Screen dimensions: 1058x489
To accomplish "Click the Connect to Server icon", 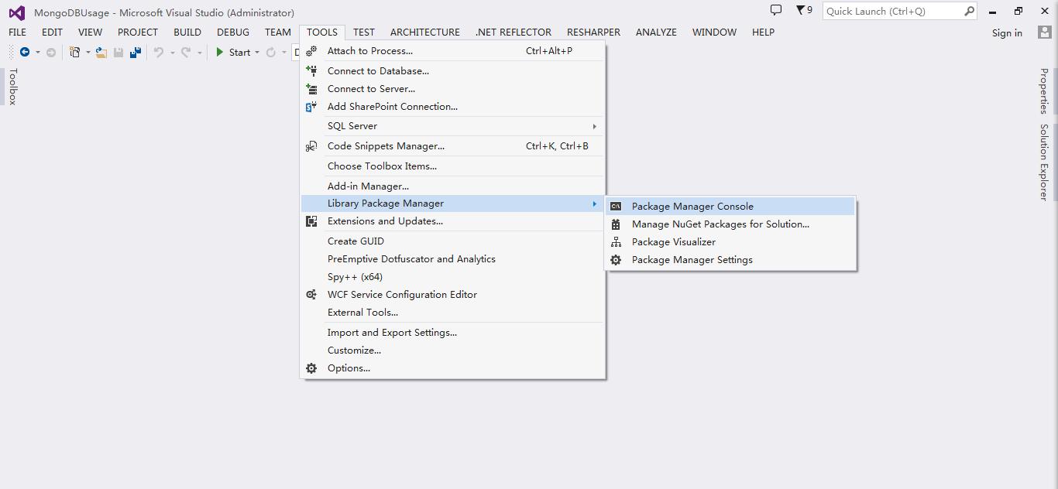I will (x=311, y=89).
